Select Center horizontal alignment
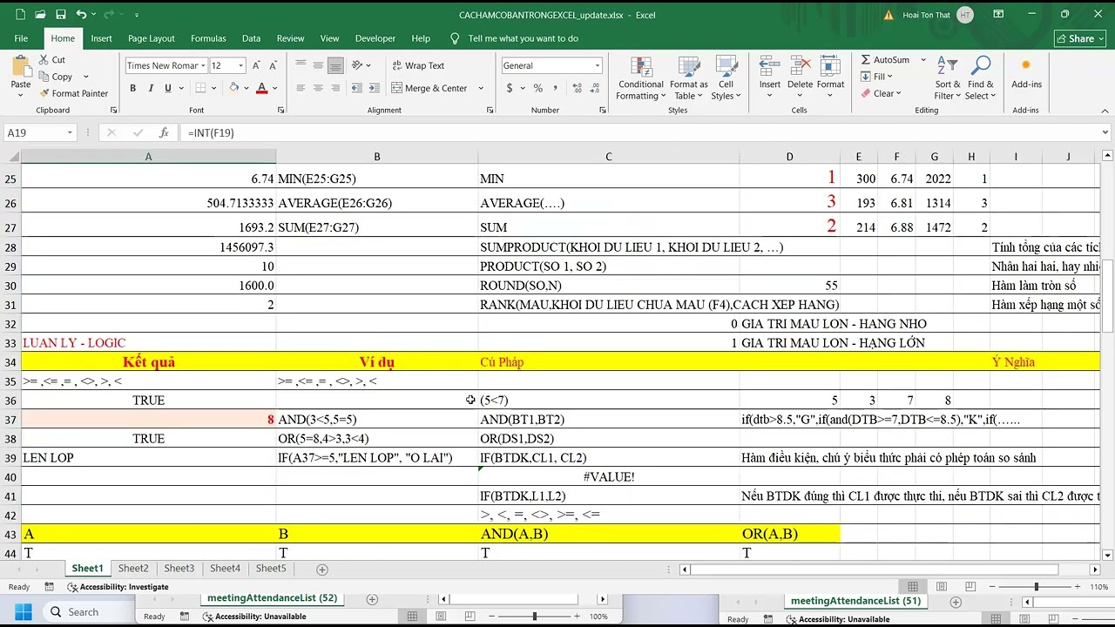Viewport: 1115px width, 627px height. [318, 88]
